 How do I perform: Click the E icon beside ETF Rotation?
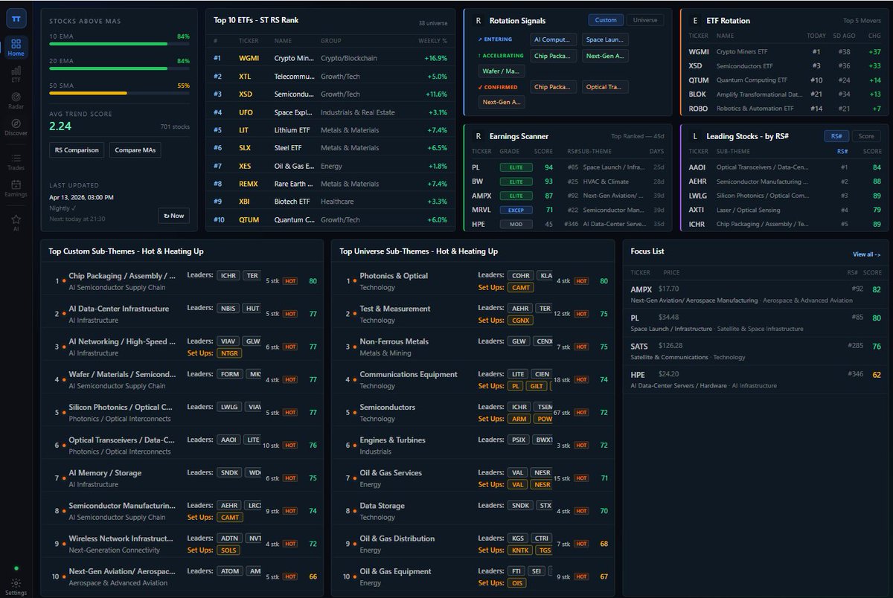click(694, 21)
